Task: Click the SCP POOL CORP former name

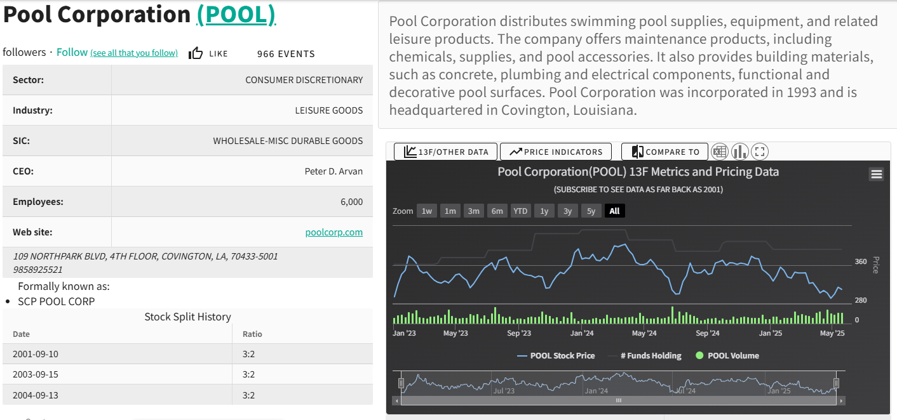Action: coord(56,301)
